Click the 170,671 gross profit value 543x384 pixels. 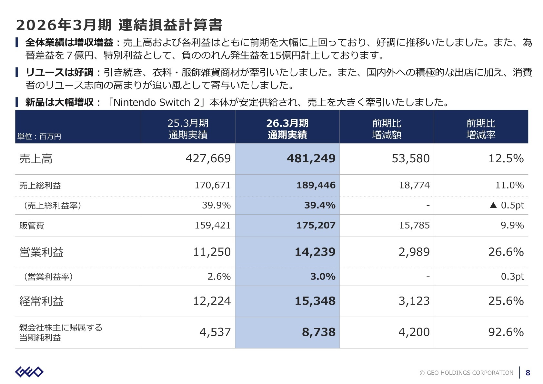coord(213,185)
